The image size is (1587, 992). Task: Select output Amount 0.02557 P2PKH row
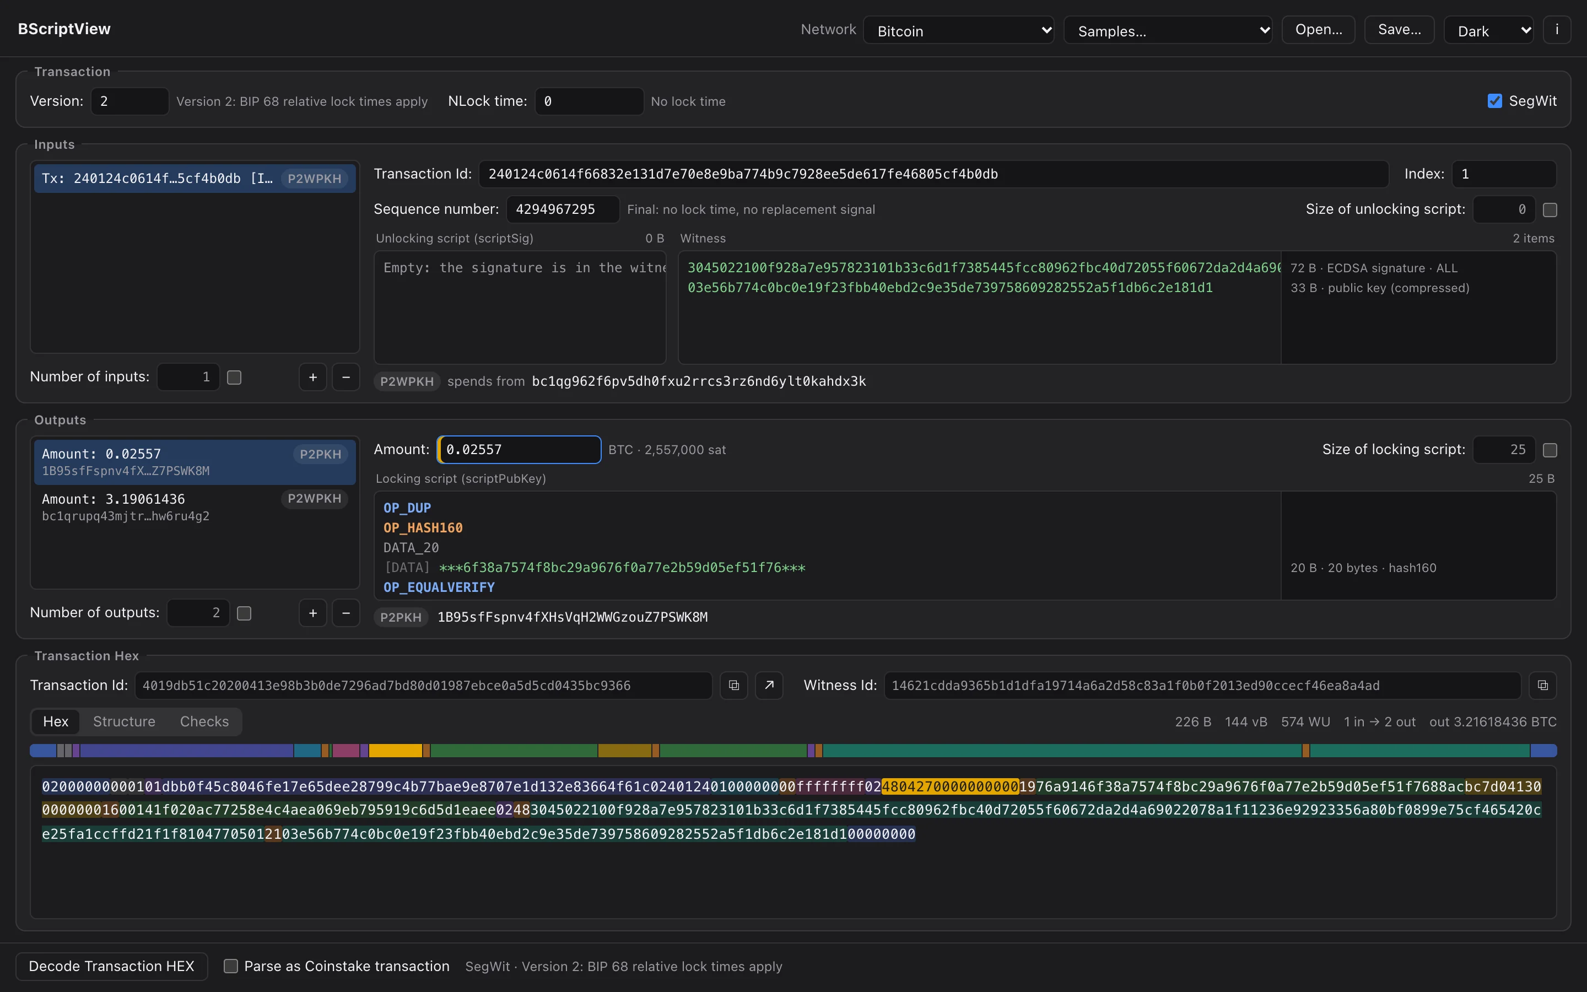click(195, 462)
